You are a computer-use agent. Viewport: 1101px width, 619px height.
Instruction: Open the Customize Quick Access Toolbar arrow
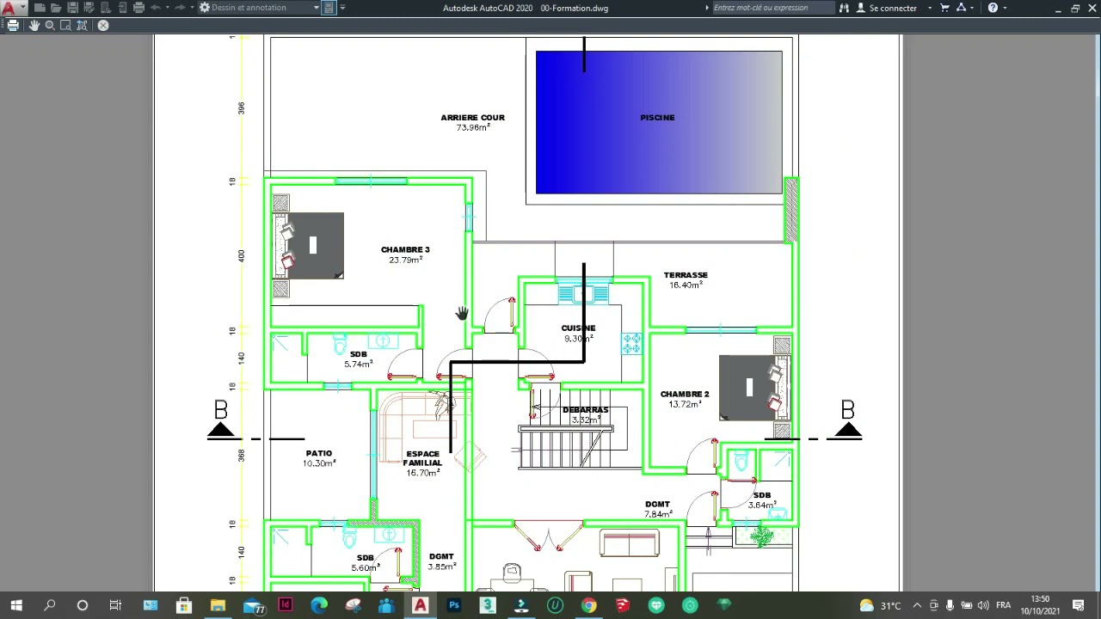pyautogui.click(x=342, y=8)
